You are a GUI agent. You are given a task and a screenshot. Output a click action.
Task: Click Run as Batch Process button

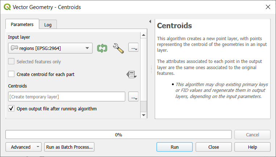click(x=70, y=147)
